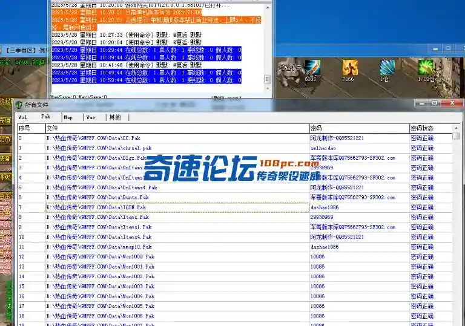The height and width of the screenshot is (326, 465).
Task: Click the file table scrollbar thumb
Action: coord(456,136)
